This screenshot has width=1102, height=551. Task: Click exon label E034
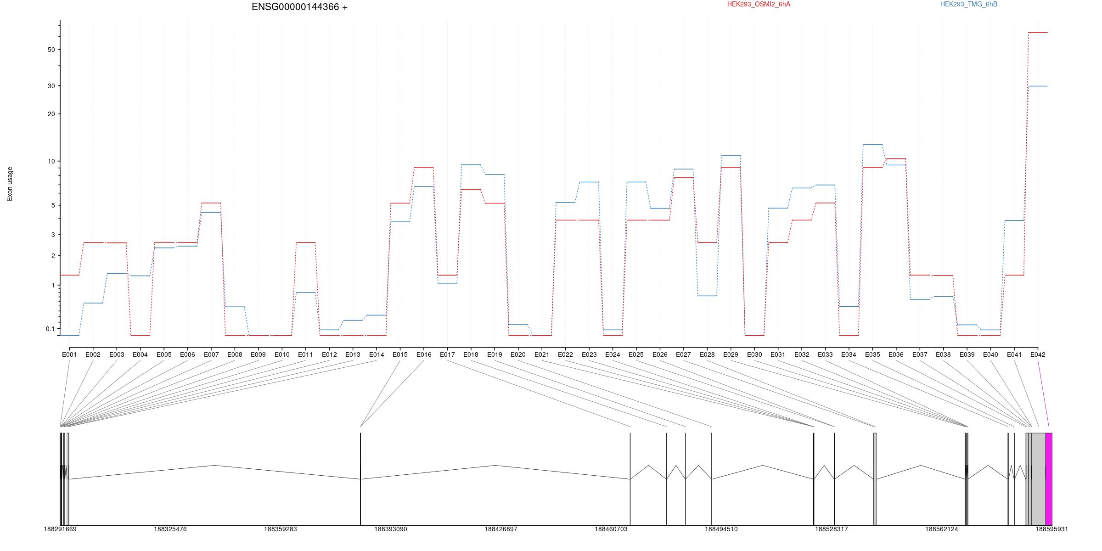pos(849,354)
